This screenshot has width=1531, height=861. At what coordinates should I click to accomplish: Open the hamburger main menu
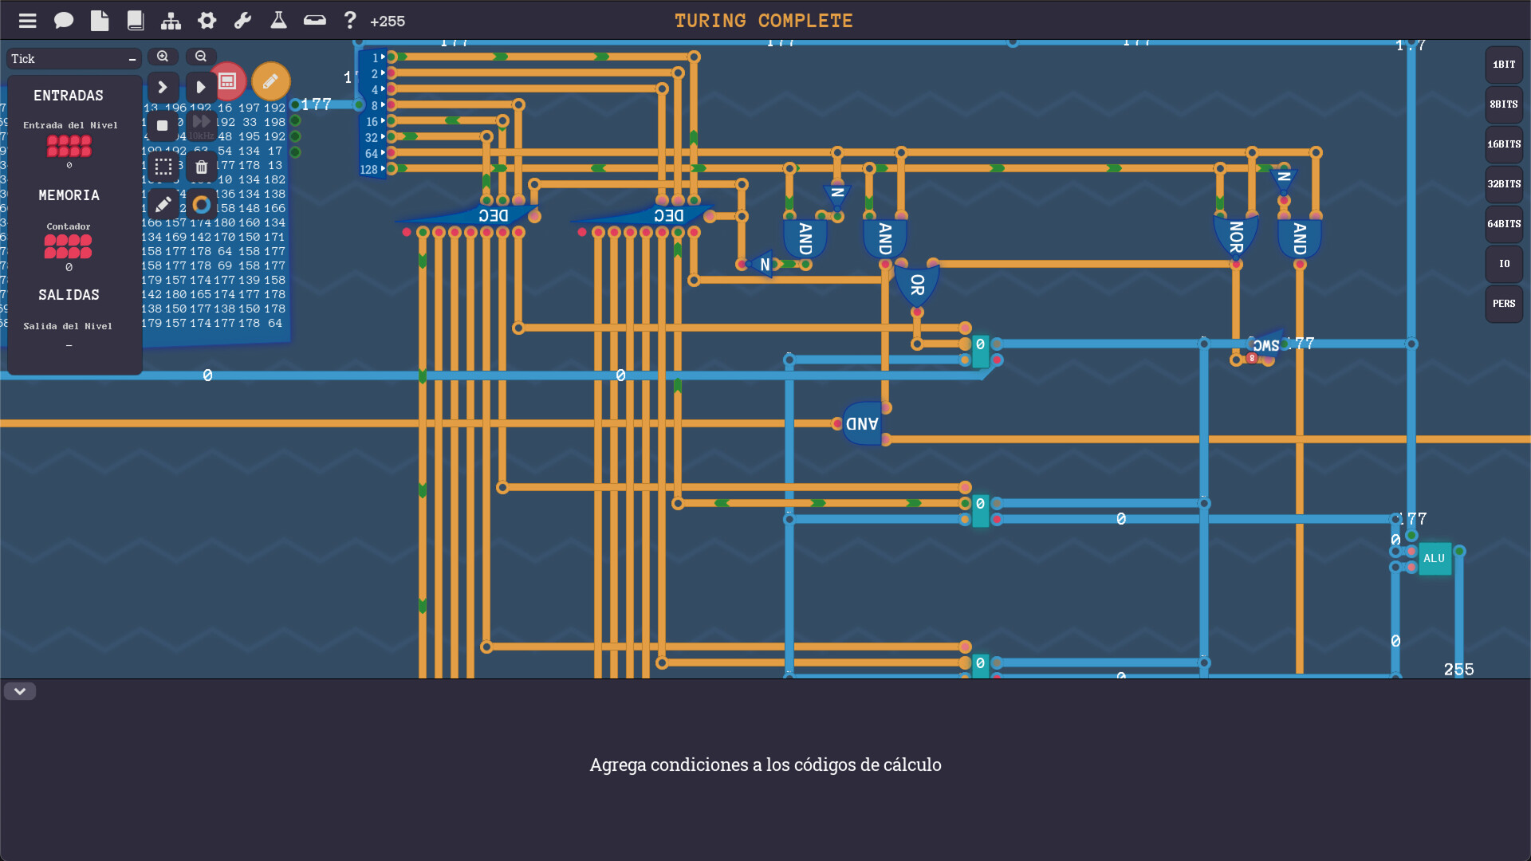[28, 21]
